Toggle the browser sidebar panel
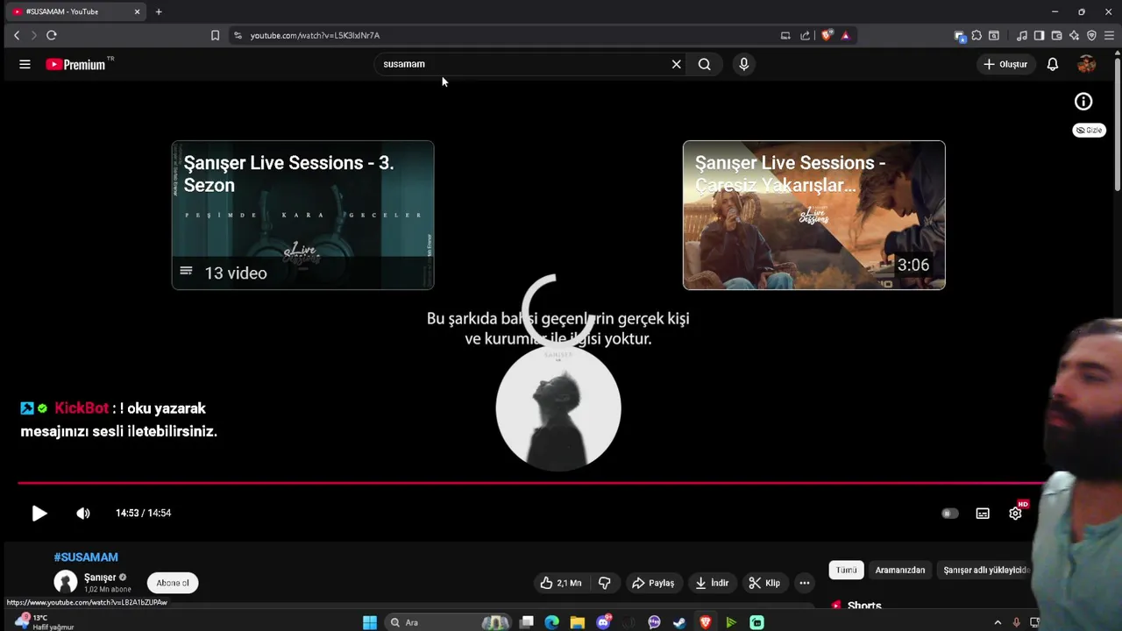The image size is (1122, 631). point(1039,35)
